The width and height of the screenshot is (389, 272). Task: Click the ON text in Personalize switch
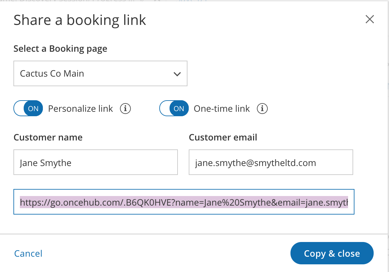33,109
